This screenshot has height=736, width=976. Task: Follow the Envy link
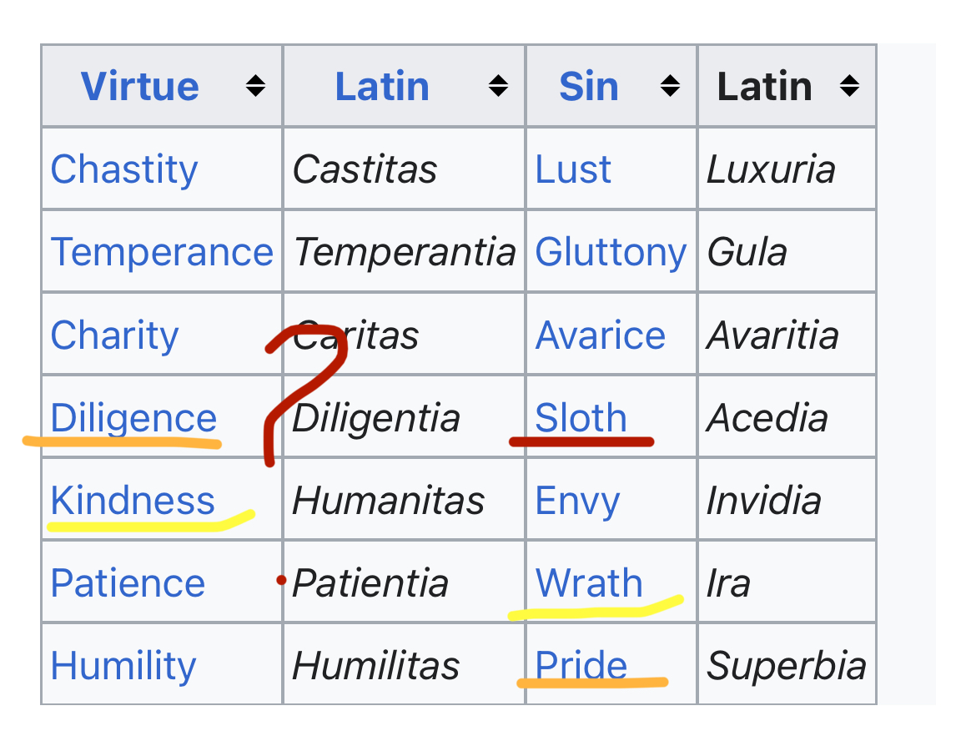577,501
